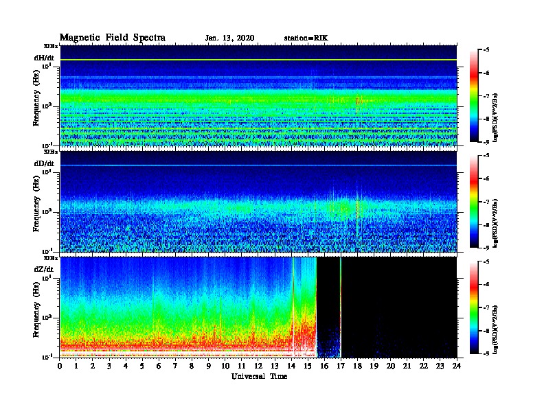Click the log(PSD) label beside dH/dt color bar

(495, 117)
